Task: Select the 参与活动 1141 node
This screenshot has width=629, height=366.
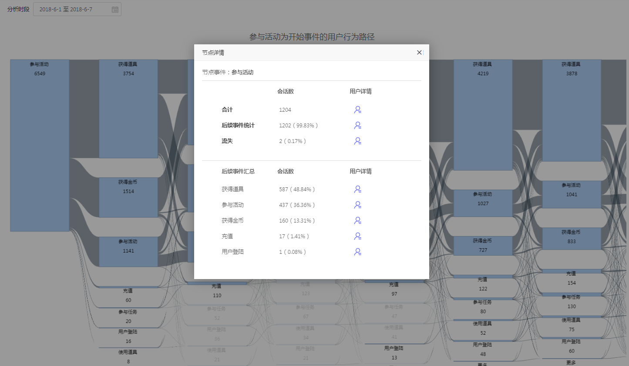Action: point(128,252)
